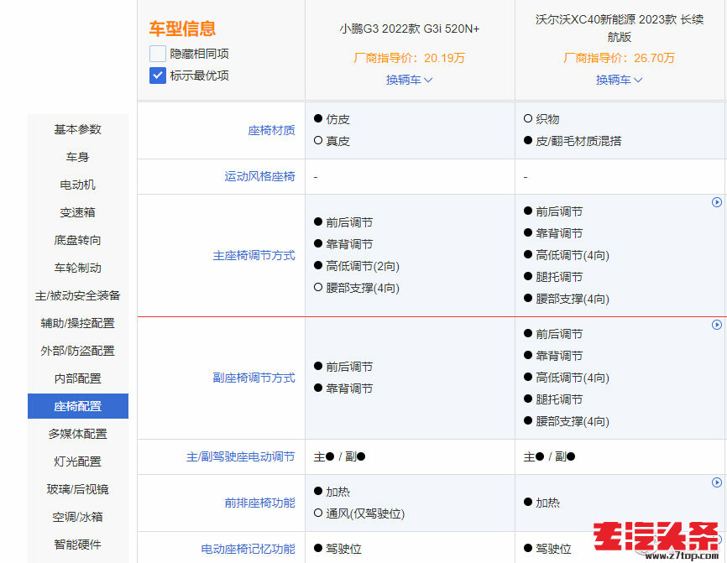This screenshot has height=563, width=727.
Task: Open 灯光配置 in the sidebar
Action: [78, 461]
